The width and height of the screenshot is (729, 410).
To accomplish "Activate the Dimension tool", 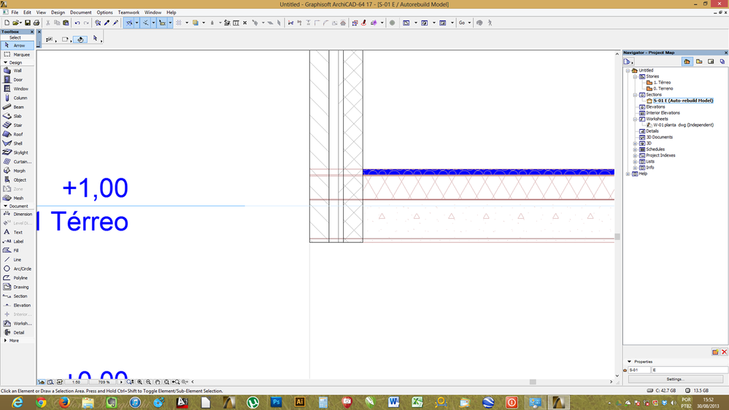I will tap(21, 214).
